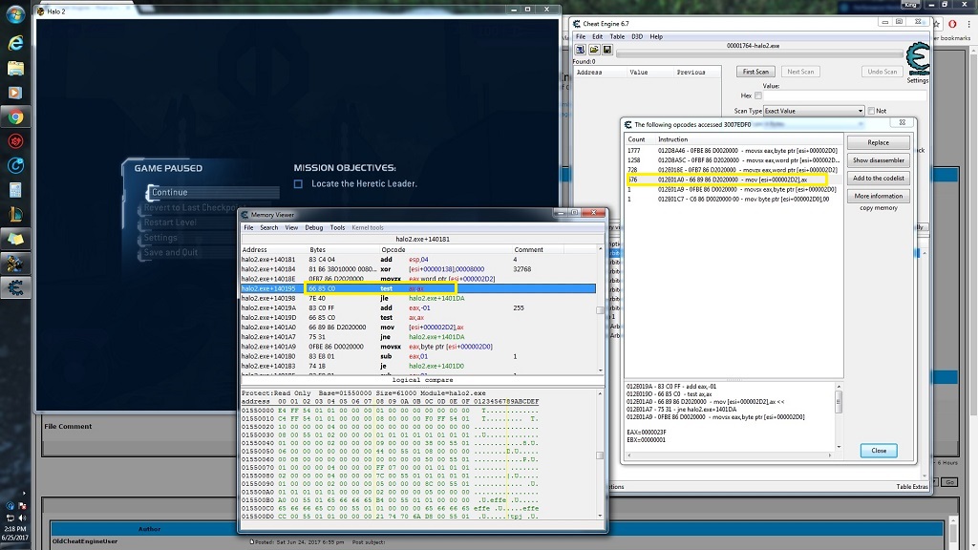Open File menu in Memory Viewer
The image size is (978, 550).
click(x=248, y=227)
